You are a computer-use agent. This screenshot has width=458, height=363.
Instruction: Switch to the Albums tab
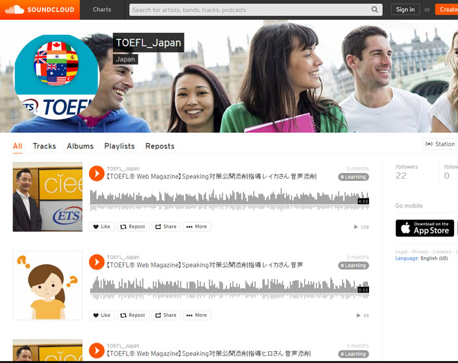tap(80, 146)
